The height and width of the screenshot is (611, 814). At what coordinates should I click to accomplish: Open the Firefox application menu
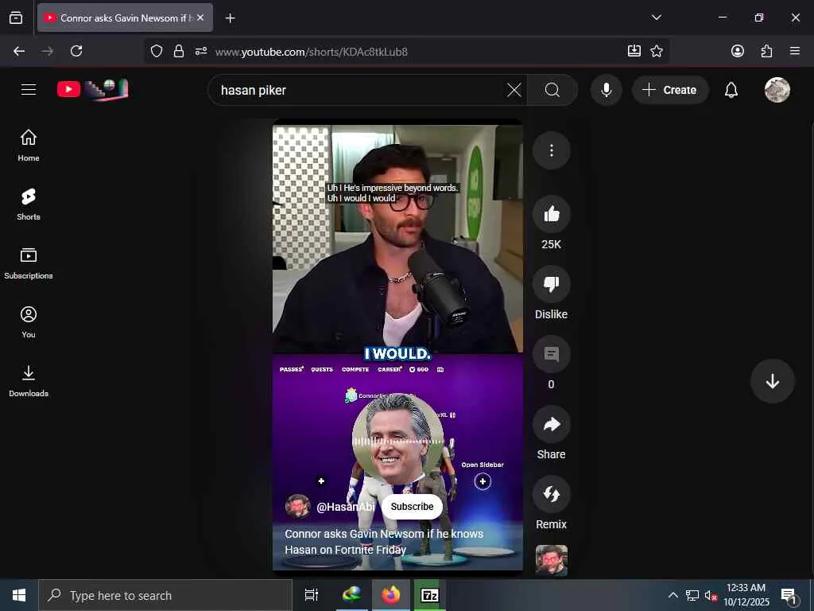(x=795, y=51)
